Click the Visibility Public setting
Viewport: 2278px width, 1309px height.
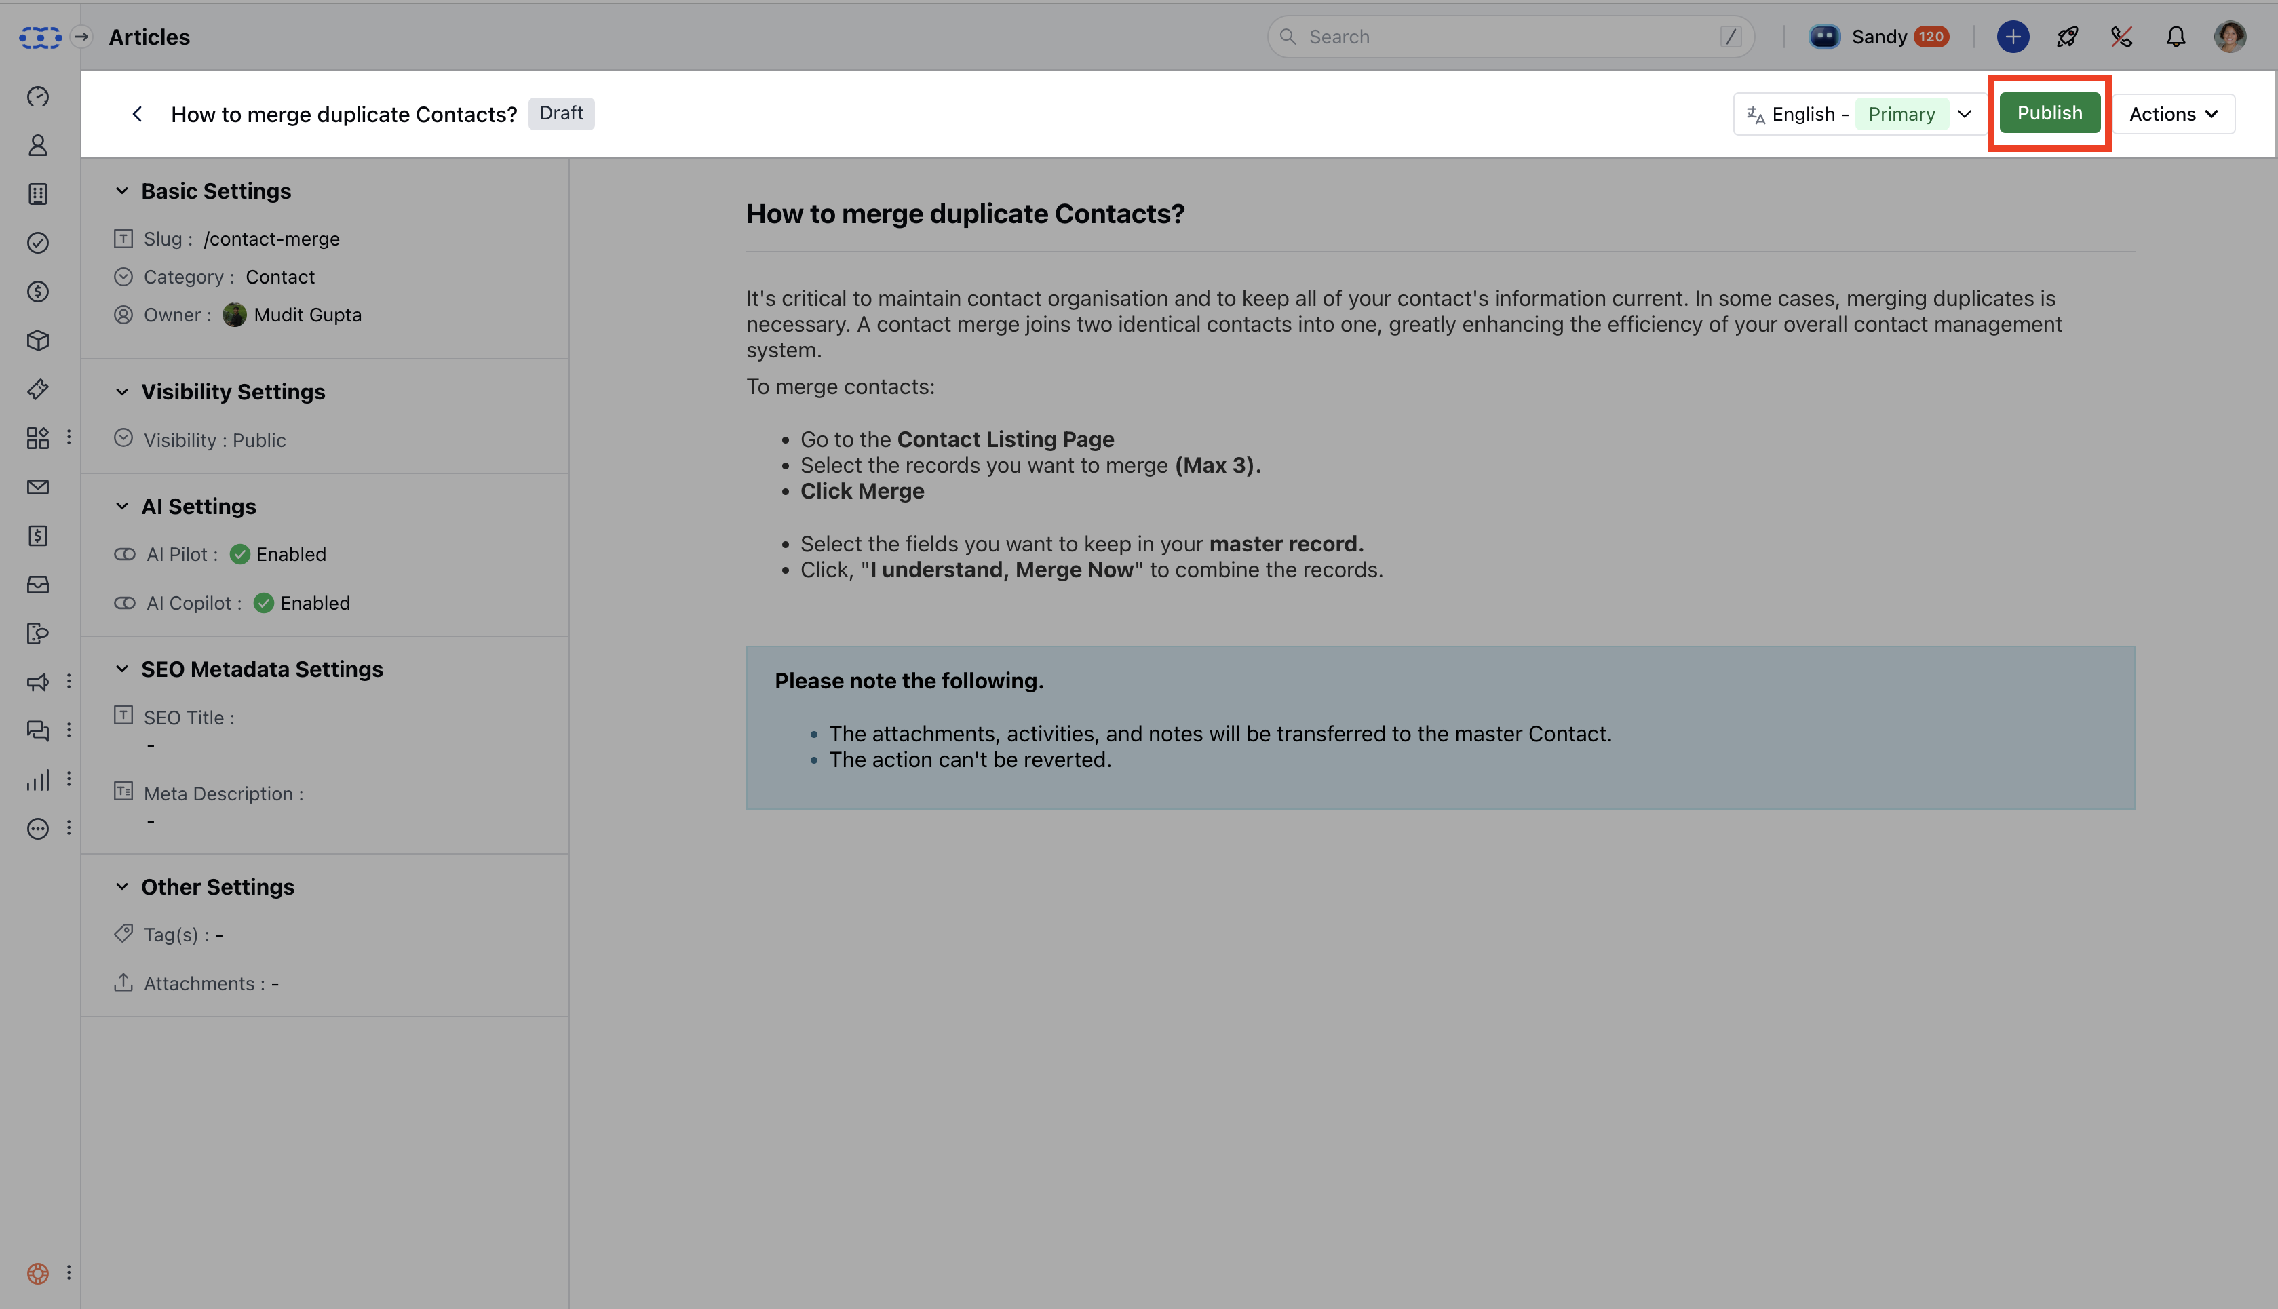point(214,441)
